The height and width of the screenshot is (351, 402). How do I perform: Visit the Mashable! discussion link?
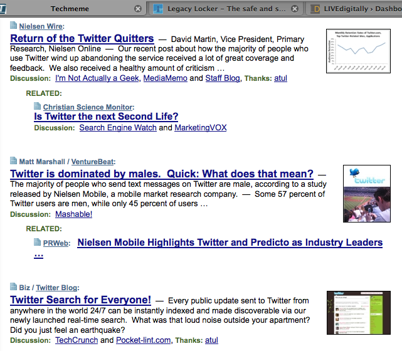coord(73,214)
